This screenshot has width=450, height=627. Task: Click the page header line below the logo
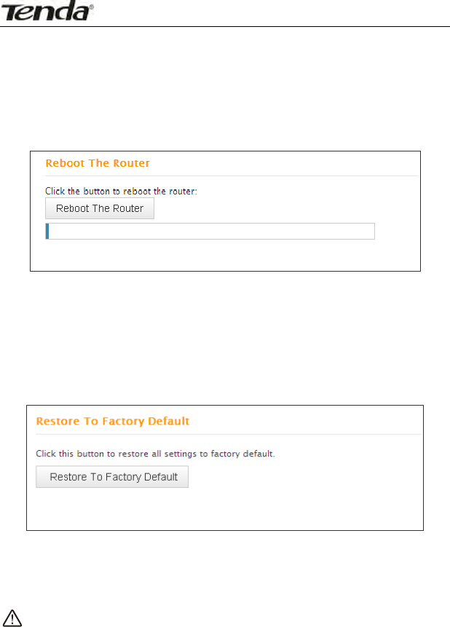(225, 27)
